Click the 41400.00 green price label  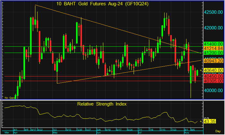(x=212, y=44)
